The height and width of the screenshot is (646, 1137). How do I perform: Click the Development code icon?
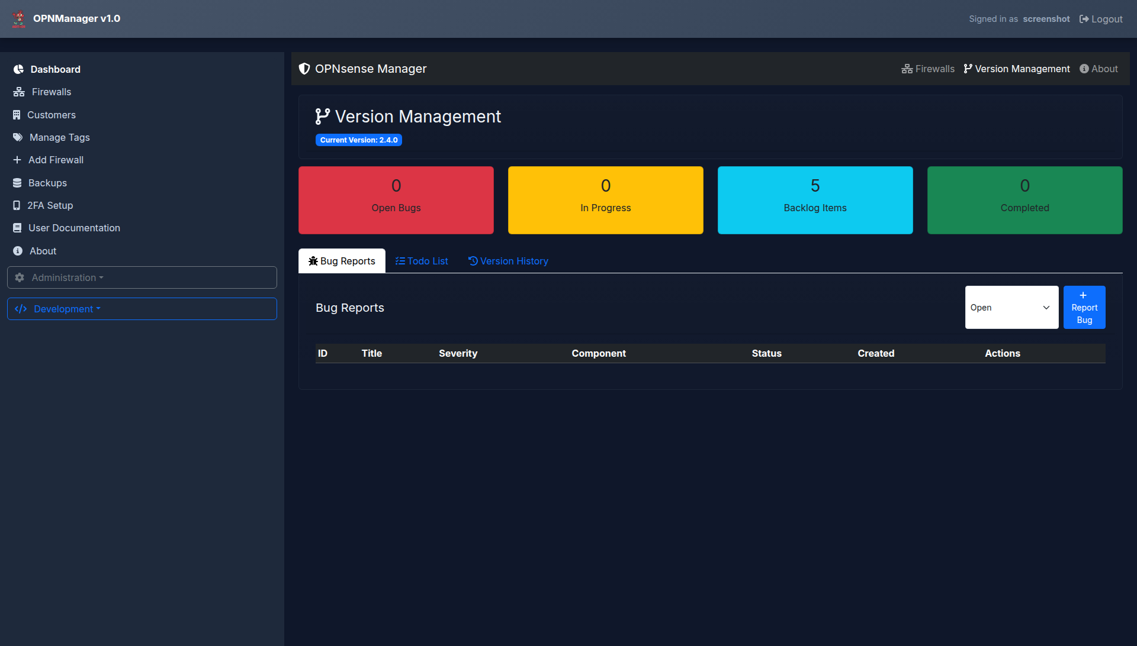(x=21, y=309)
